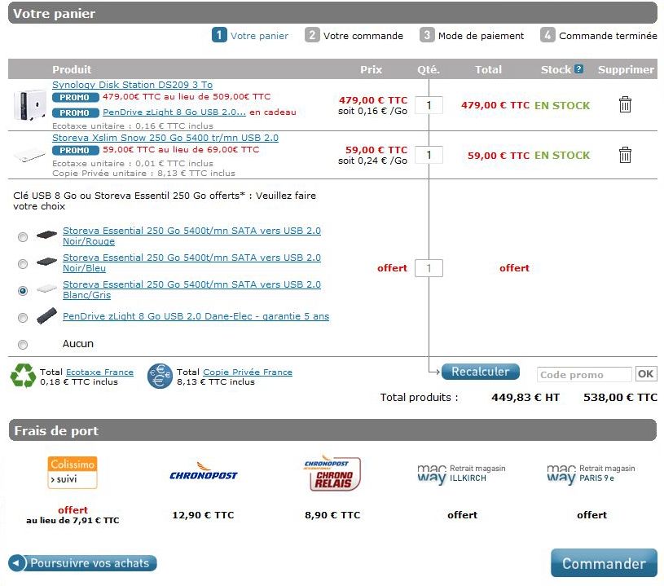This screenshot has height=586, width=664.
Task: Click the Recalculer button
Action: [480, 372]
